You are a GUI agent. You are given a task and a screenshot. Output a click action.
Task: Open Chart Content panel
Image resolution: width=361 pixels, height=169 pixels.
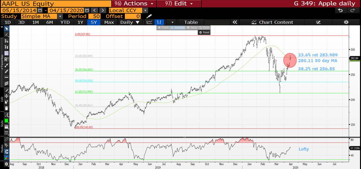coord(272,22)
